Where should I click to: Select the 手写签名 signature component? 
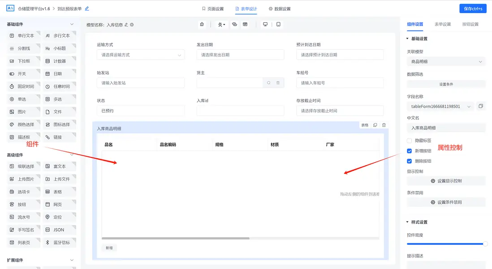click(x=24, y=230)
